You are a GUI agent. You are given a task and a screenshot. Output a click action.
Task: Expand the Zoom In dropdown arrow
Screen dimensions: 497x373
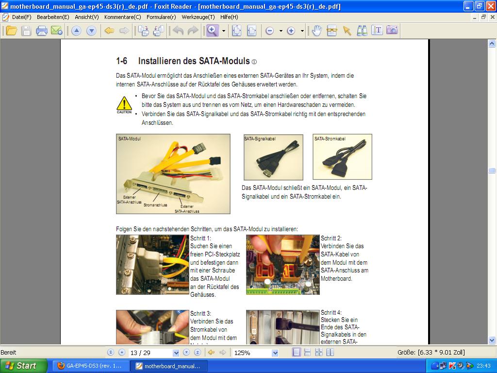302,31
